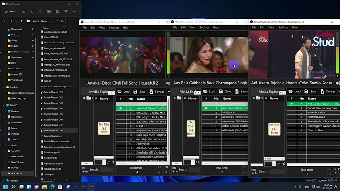Image resolution: width=340 pixels, height=191 pixels.
Task: Open See more ellipsis in File Explorer
Action: (75, 11)
